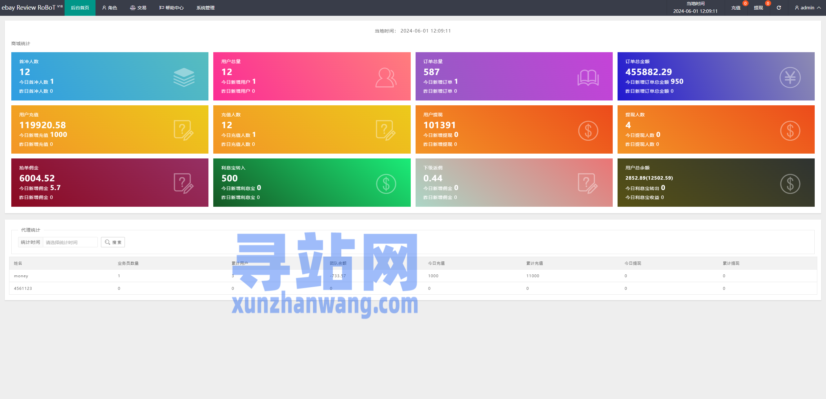Click the 11000 累计充值 cell
Screen dimensions: 826x399
(x=533, y=276)
